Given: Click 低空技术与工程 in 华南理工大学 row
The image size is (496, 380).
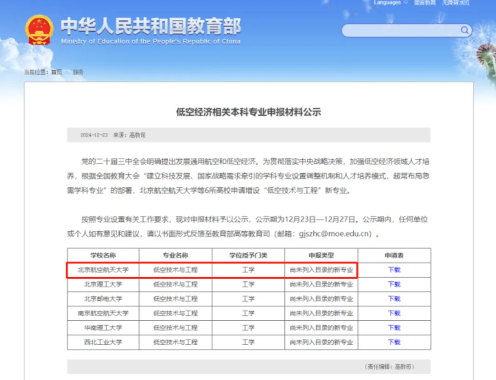Looking at the screenshot, I should pyautogui.click(x=175, y=328).
